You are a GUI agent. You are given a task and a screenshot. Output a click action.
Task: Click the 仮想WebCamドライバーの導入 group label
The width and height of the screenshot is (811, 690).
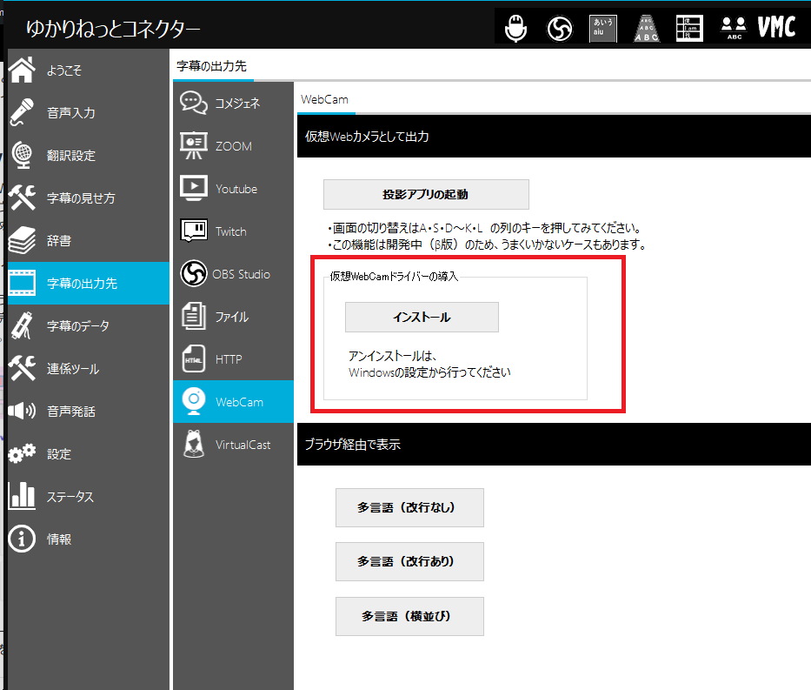tap(394, 277)
